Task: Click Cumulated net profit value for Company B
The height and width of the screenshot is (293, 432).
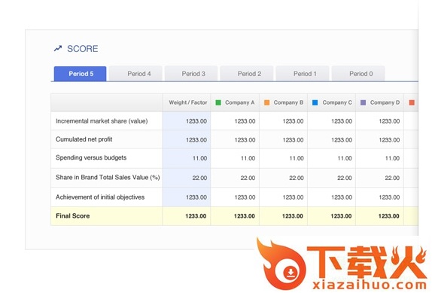Action: (x=293, y=140)
